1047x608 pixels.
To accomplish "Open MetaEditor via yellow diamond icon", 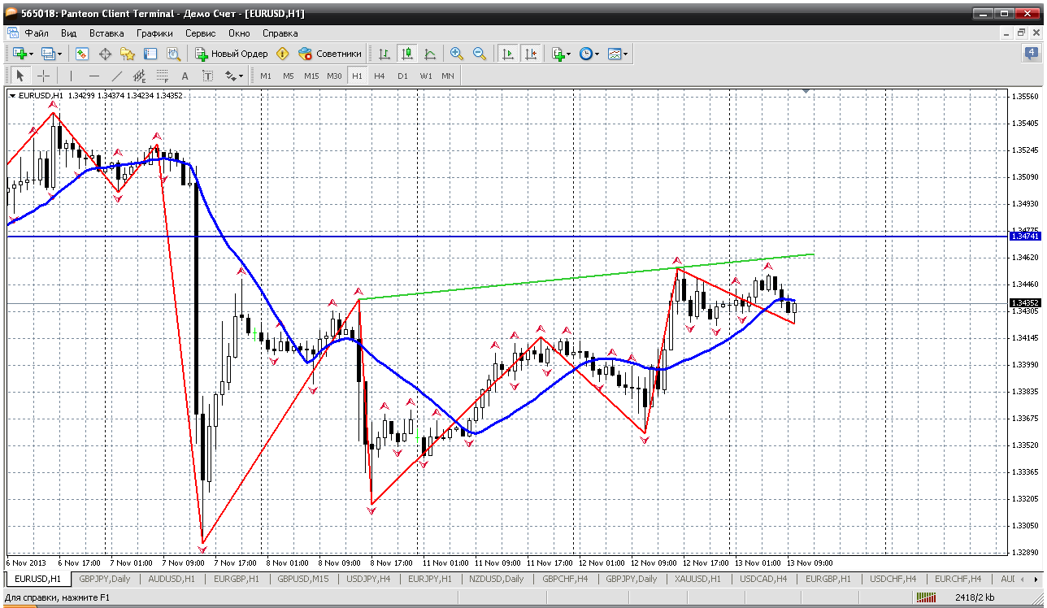I will tap(282, 54).
